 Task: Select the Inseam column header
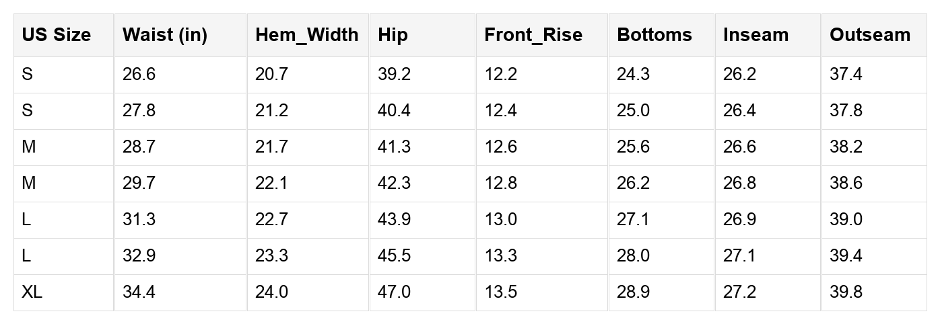(x=756, y=35)
